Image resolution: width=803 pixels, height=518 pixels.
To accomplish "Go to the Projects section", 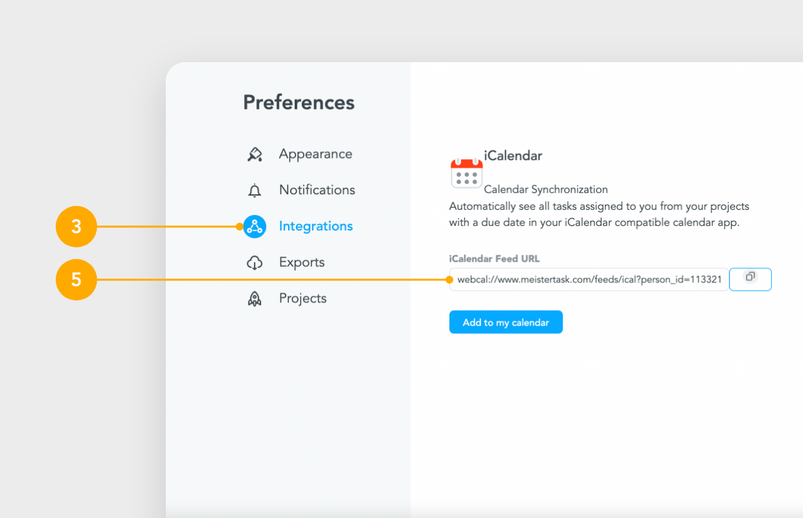I will click(x=302, y=298).
